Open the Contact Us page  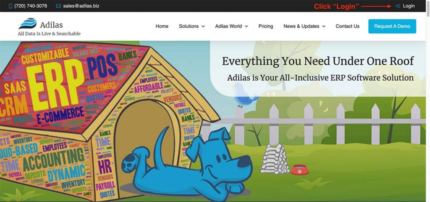point(347,26)
